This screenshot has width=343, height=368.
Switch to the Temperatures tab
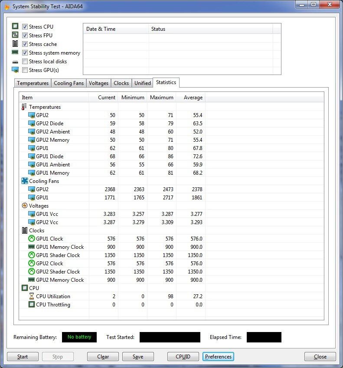click(33, 83)
